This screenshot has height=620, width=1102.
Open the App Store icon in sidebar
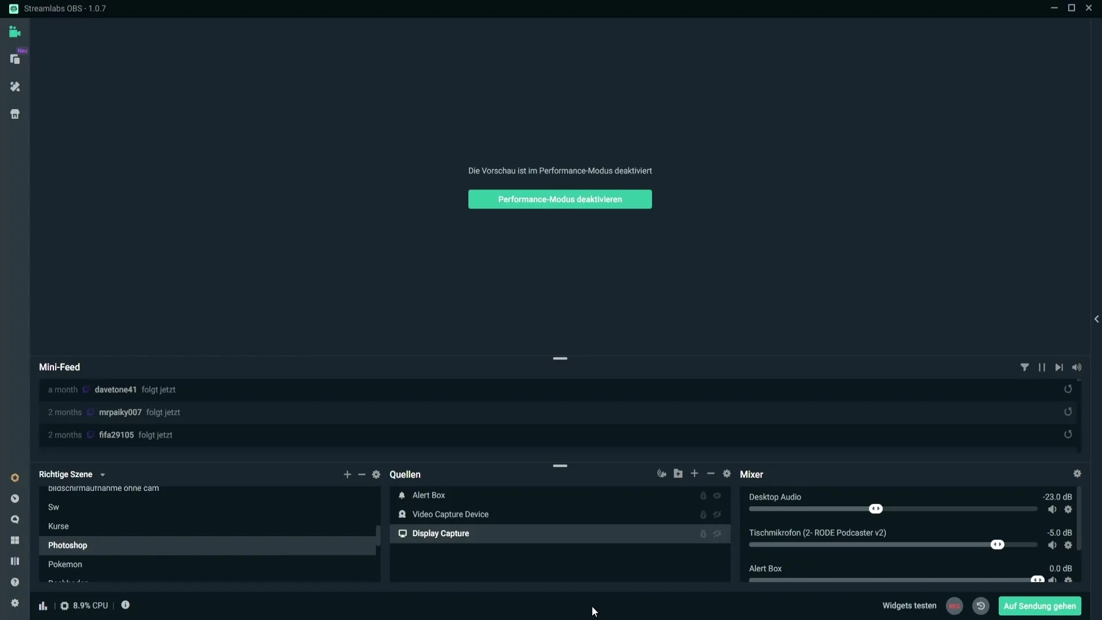tap(15, 114)
